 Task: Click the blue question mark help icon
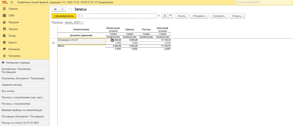point(159,16)
